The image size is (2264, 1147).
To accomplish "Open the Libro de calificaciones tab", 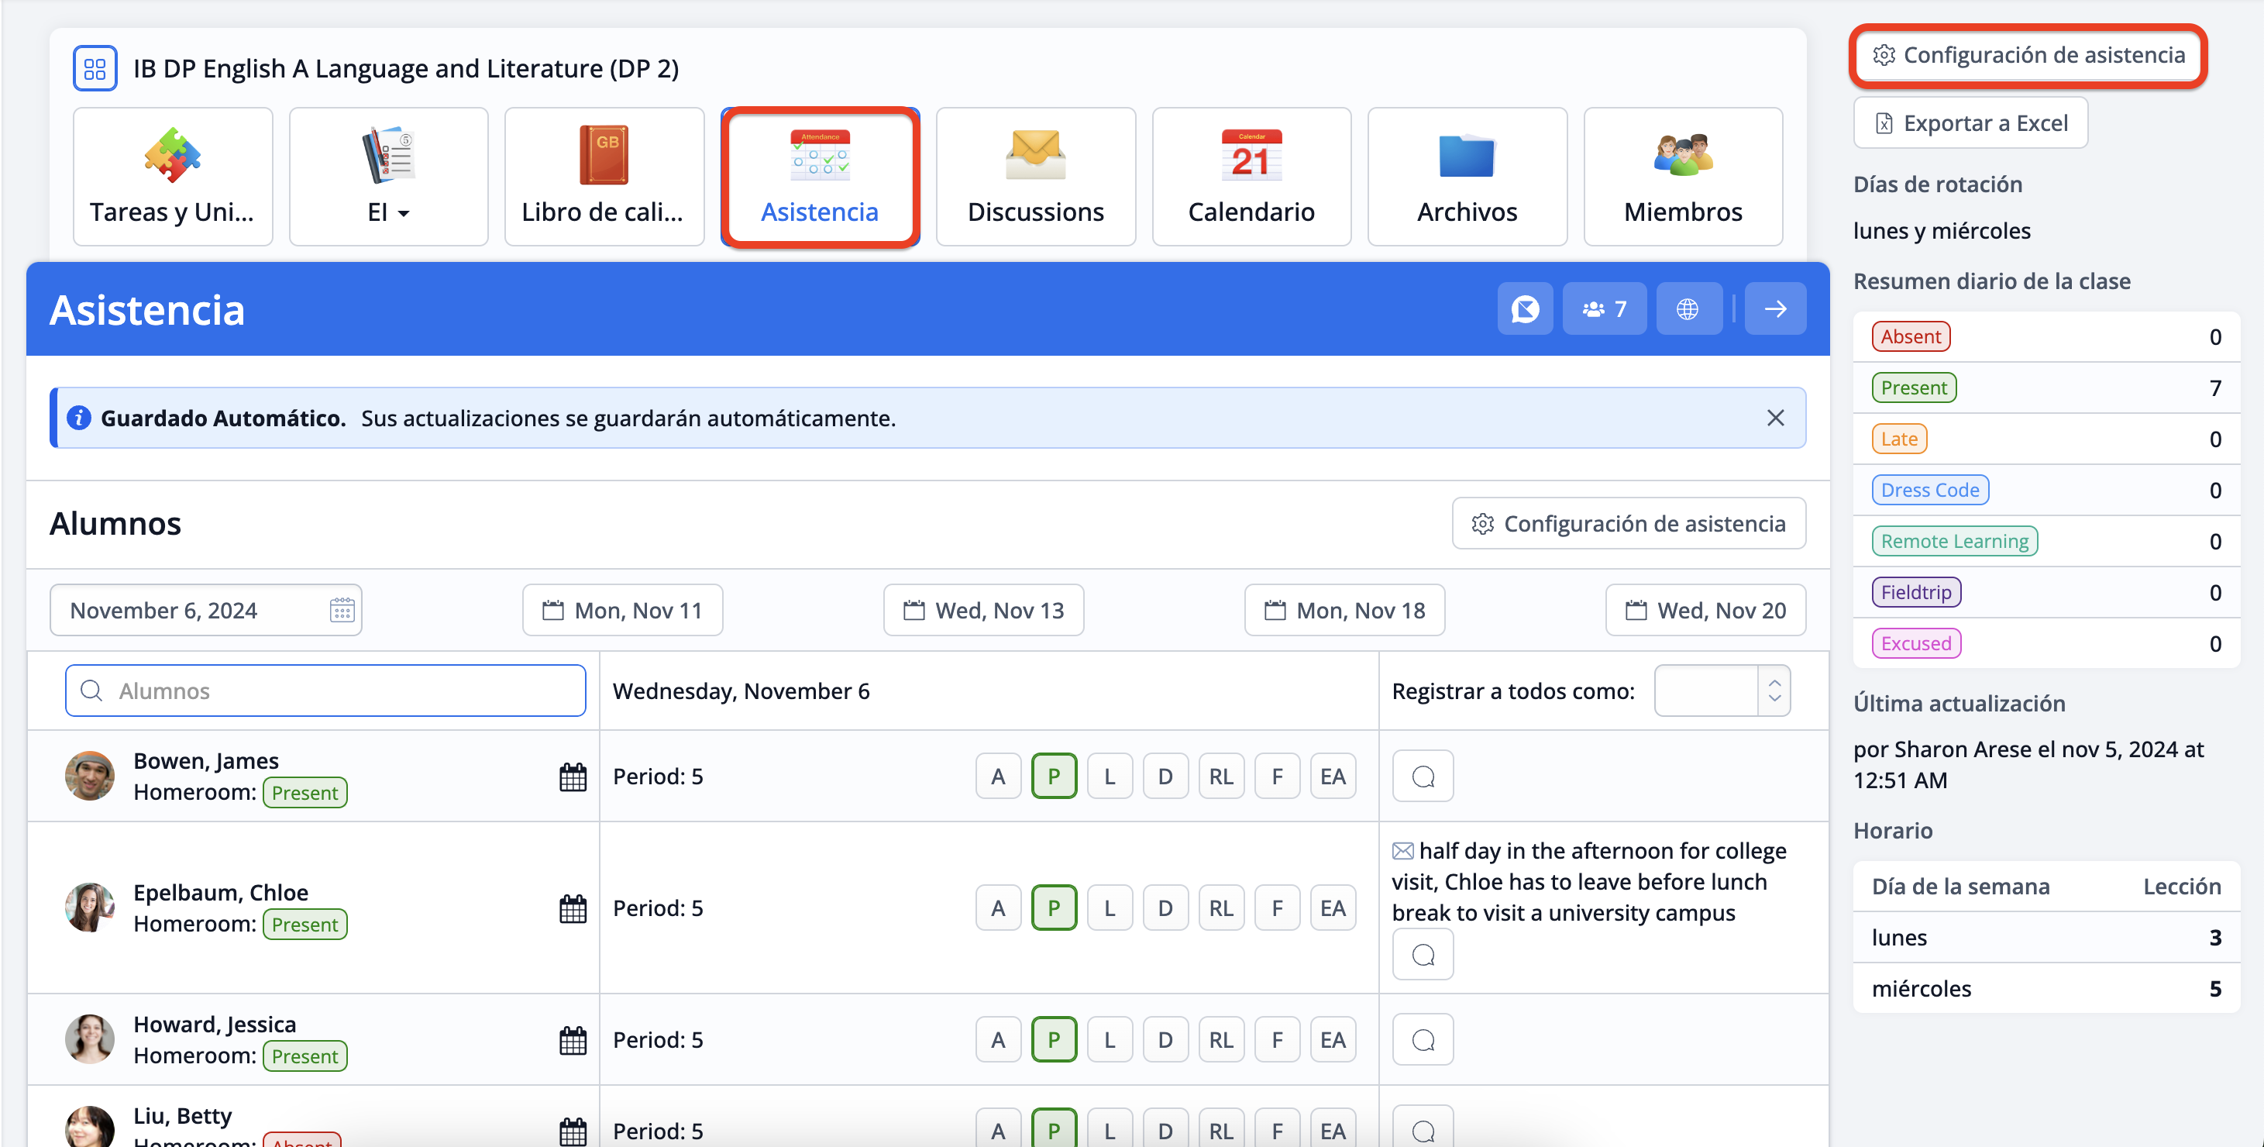I will coord(604,177).
